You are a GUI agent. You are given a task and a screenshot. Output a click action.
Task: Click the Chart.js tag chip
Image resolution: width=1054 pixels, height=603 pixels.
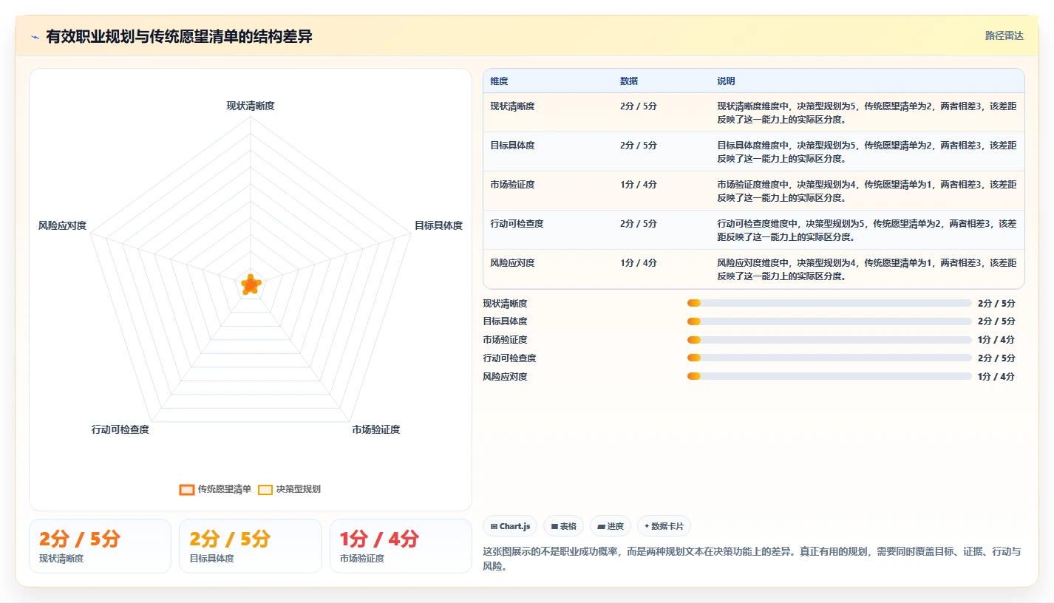pyautogui.click(x=510, y=526)
